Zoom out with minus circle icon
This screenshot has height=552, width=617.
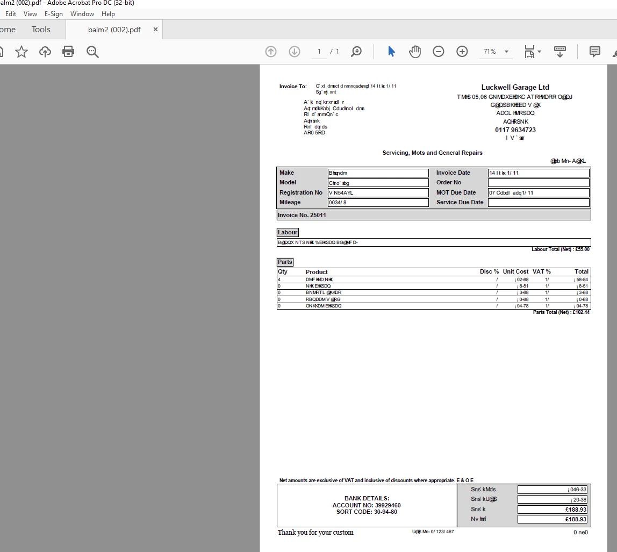(x=439, y=52)
